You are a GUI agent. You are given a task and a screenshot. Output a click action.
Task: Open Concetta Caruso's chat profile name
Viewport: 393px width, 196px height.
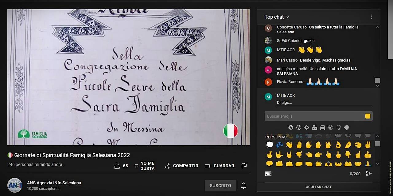point(292,27)
